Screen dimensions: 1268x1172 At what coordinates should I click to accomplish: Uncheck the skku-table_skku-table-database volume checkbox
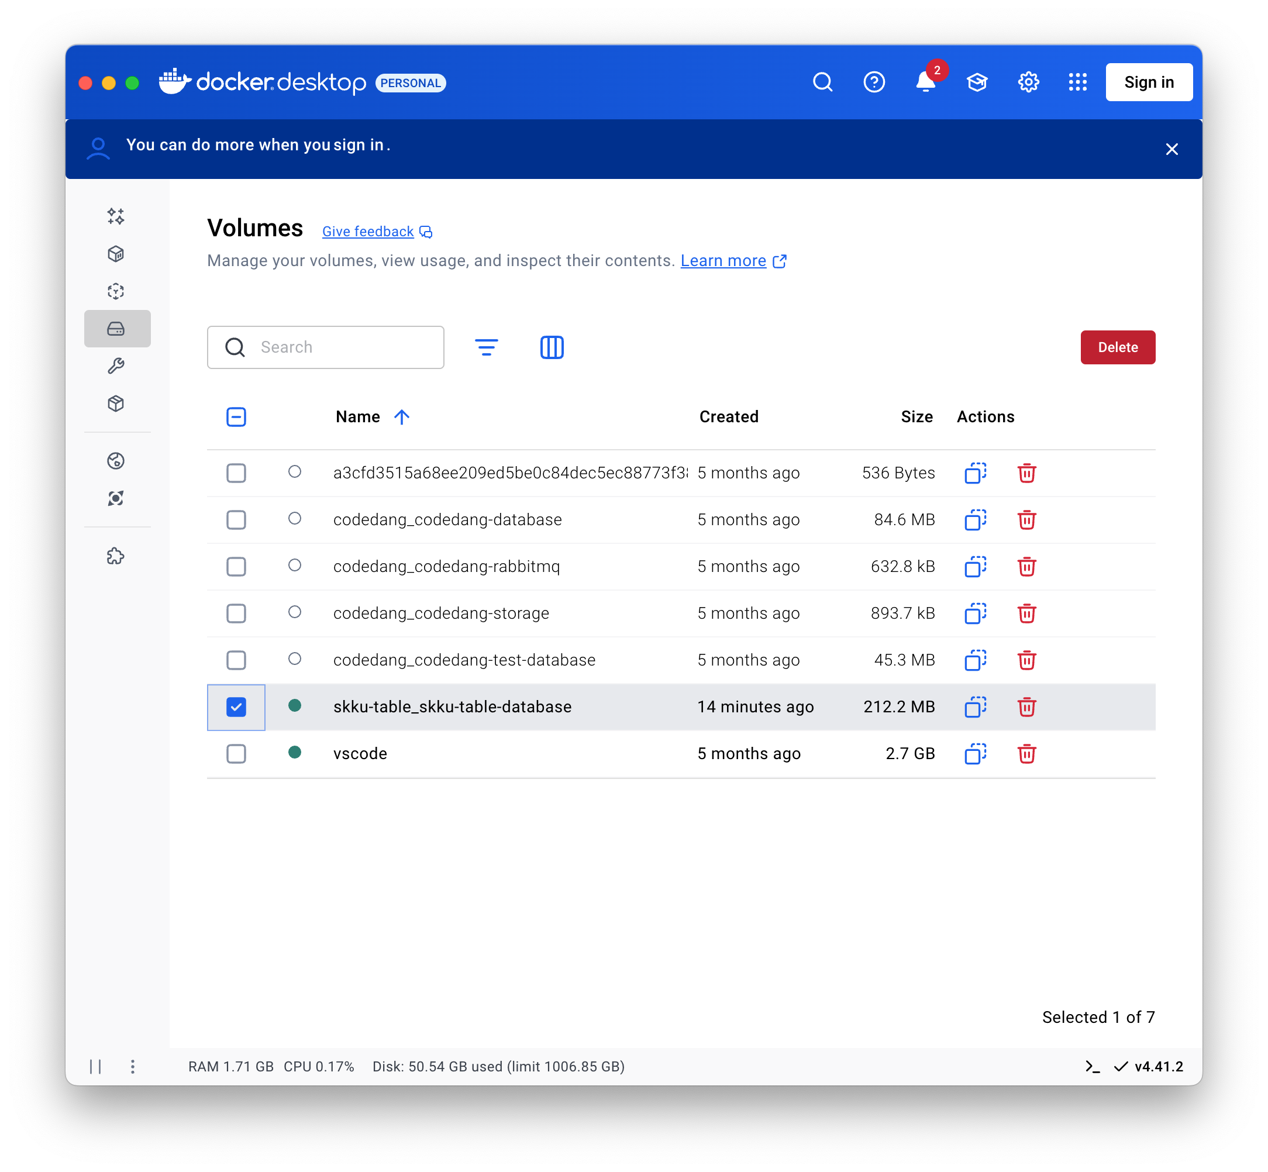(236, 707)
